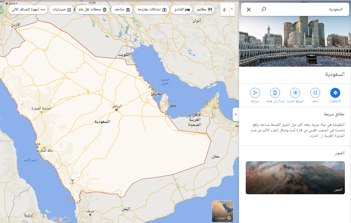This screenshot has width=351, height=223.
Task: Share the place with مشاركة icon
Action: tap(255, 93)
